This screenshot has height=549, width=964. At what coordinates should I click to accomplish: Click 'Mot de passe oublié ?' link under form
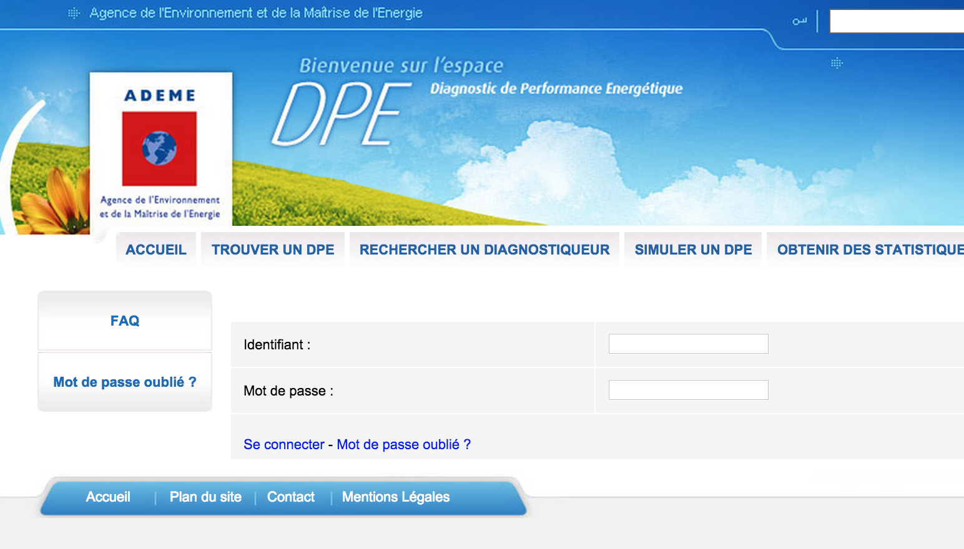[x=404, y=444]
